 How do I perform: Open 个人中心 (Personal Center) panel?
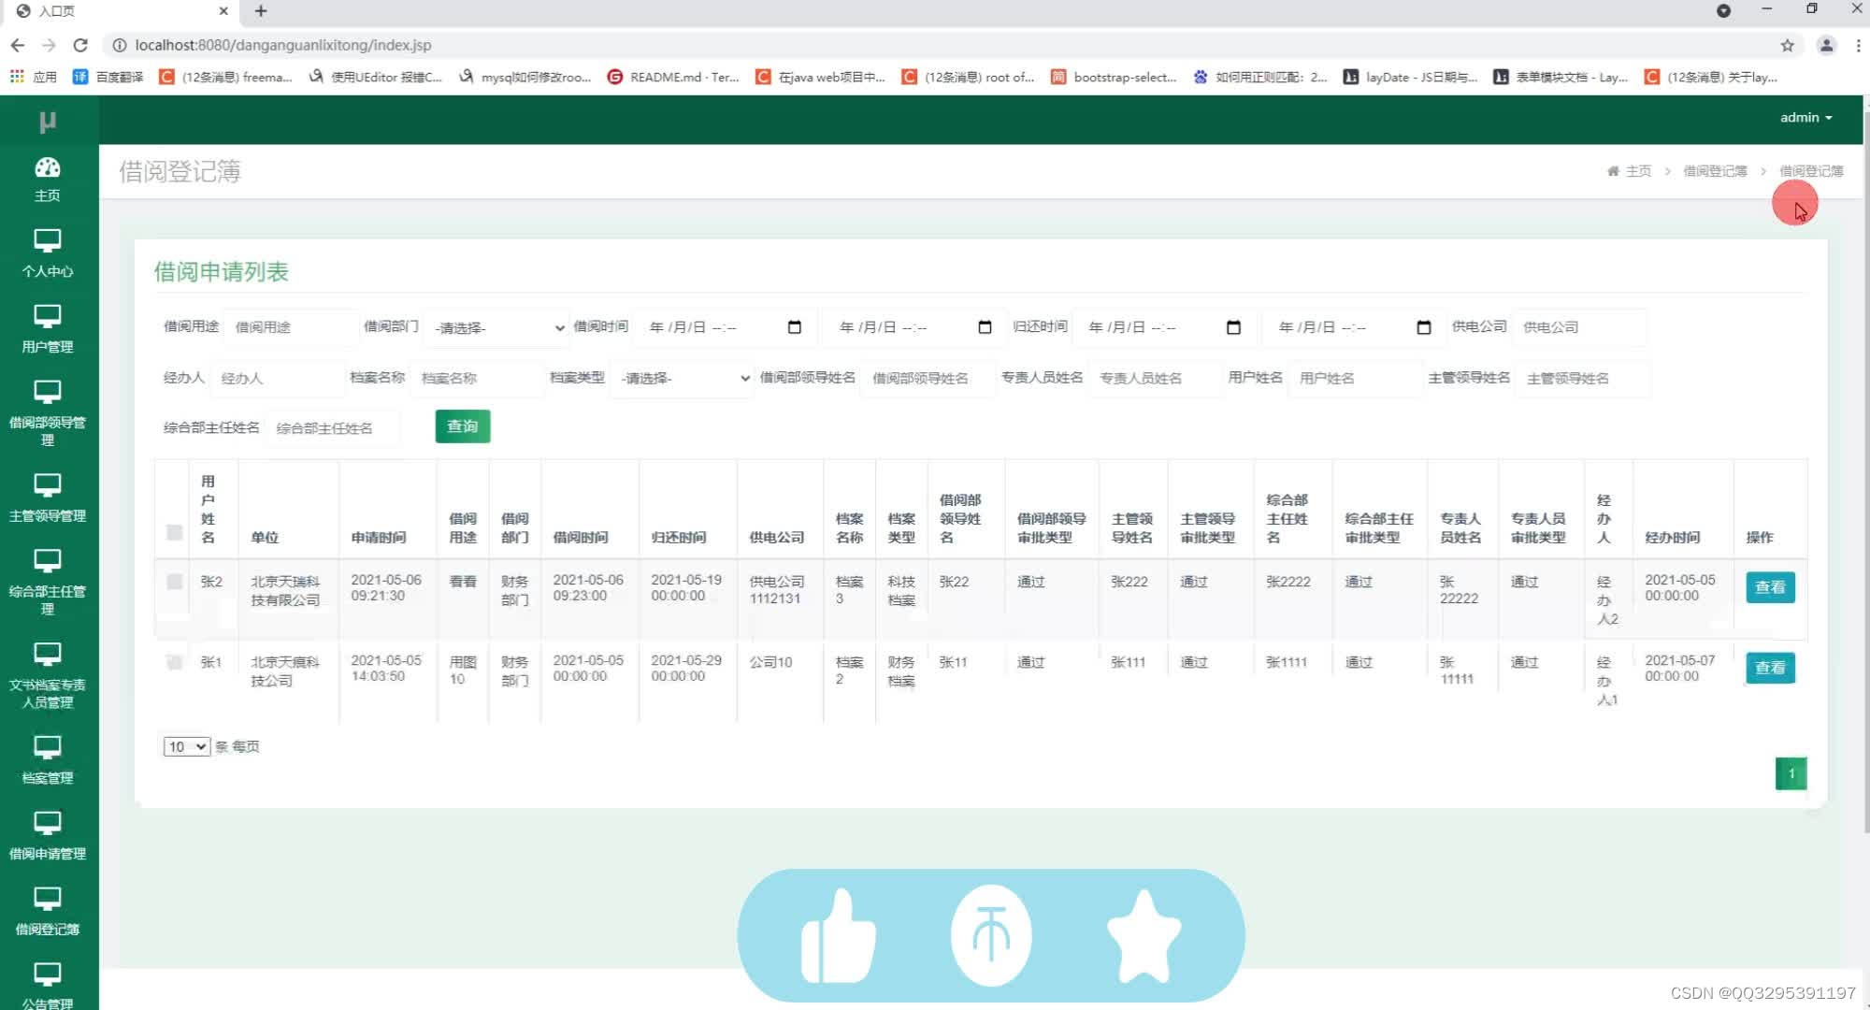tap(49, 253)
